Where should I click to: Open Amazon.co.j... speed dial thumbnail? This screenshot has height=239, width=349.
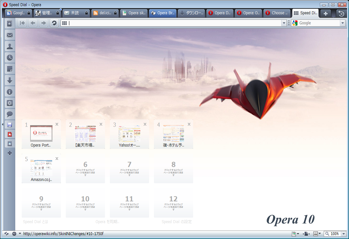tap(41, 168)
